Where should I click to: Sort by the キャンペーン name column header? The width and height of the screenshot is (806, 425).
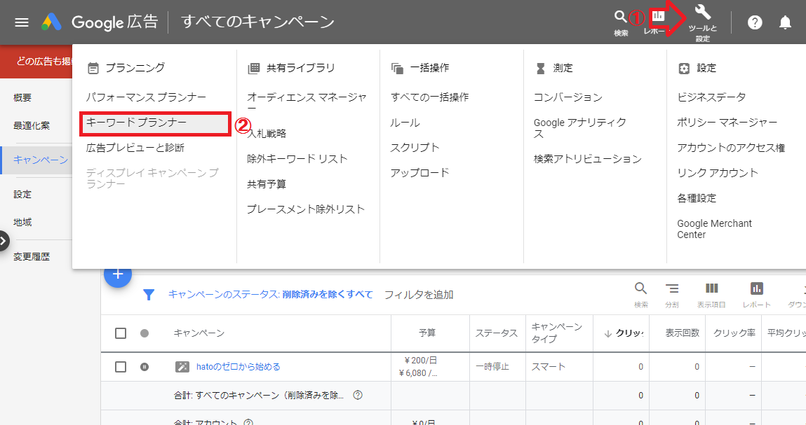coord(199,333)
